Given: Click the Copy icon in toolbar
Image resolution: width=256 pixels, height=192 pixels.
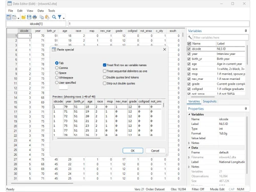Looking at the screenshot, I should tap(41, 17).
